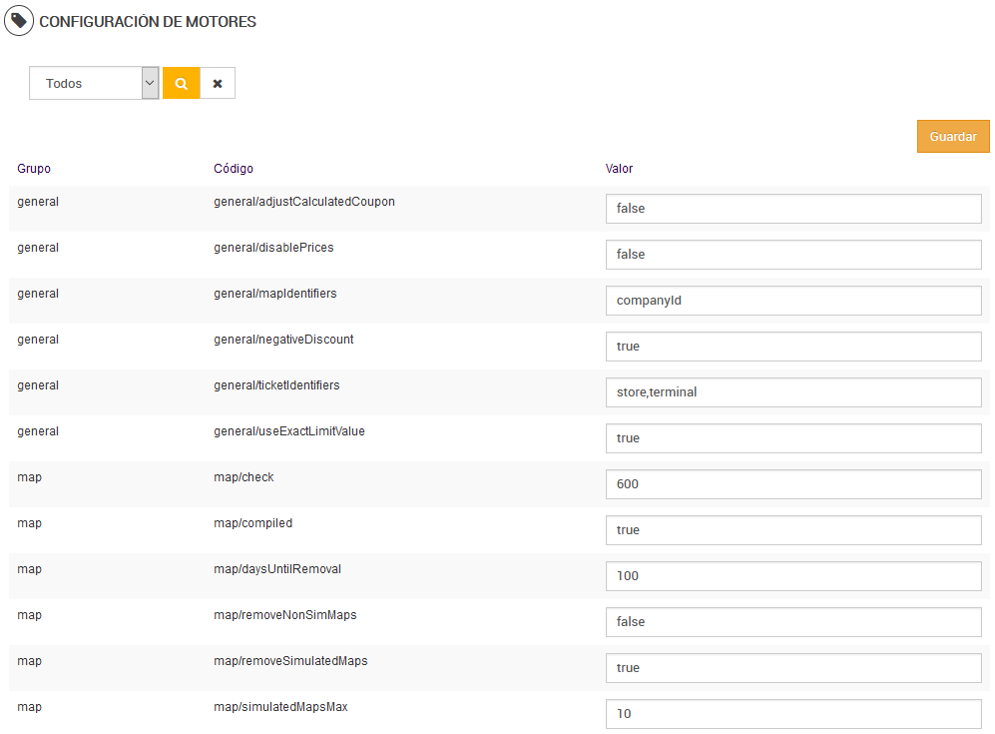Click the Grupo column header
The height and width of the screenshot is (734, 995).
(34, 169)
